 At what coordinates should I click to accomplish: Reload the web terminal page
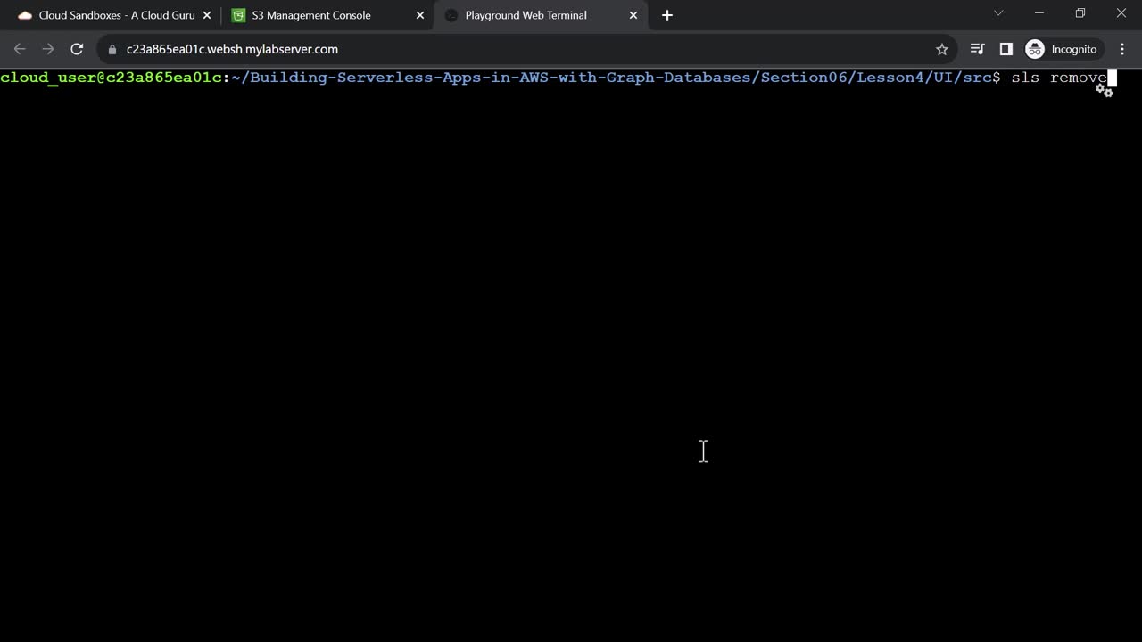[77, 49]
